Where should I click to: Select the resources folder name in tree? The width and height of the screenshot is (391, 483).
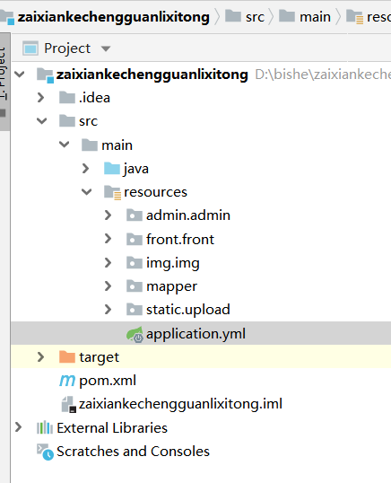pyautogui.click(x=155, y=192)
